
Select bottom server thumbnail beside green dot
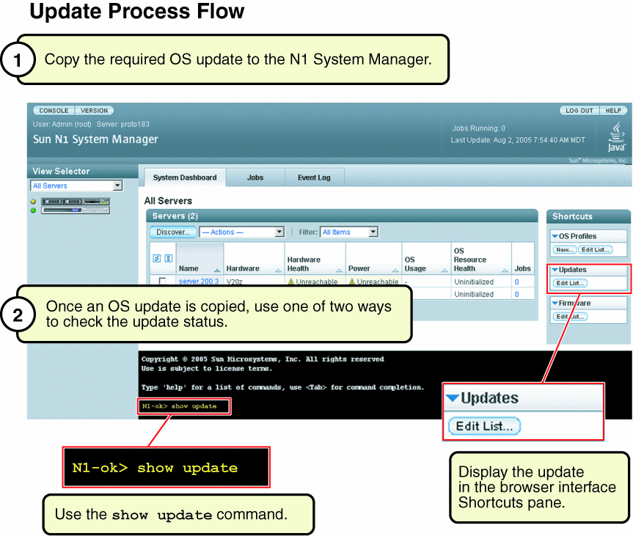[75, 210]
